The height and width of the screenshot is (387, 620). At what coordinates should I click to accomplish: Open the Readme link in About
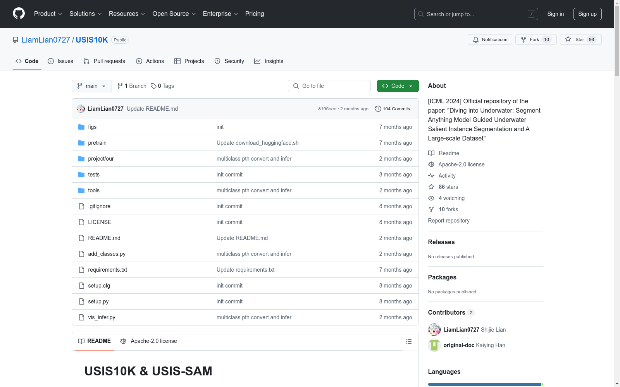point(444,153)
